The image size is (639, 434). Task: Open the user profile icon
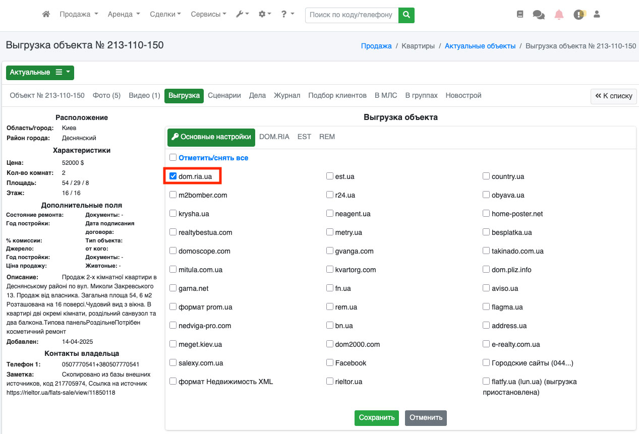597,15
